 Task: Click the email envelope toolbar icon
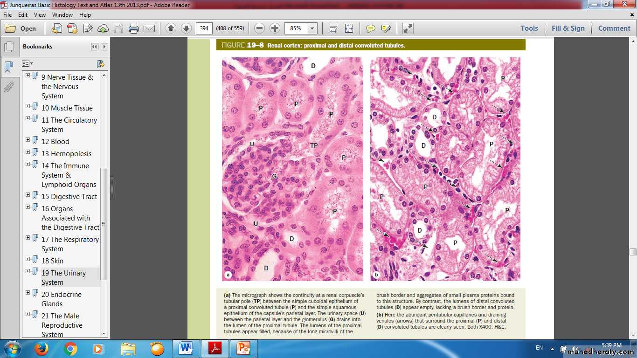[x=149, y=28]
